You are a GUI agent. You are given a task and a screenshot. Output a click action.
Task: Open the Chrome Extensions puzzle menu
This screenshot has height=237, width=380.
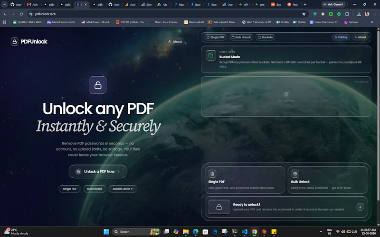point(347,14)
